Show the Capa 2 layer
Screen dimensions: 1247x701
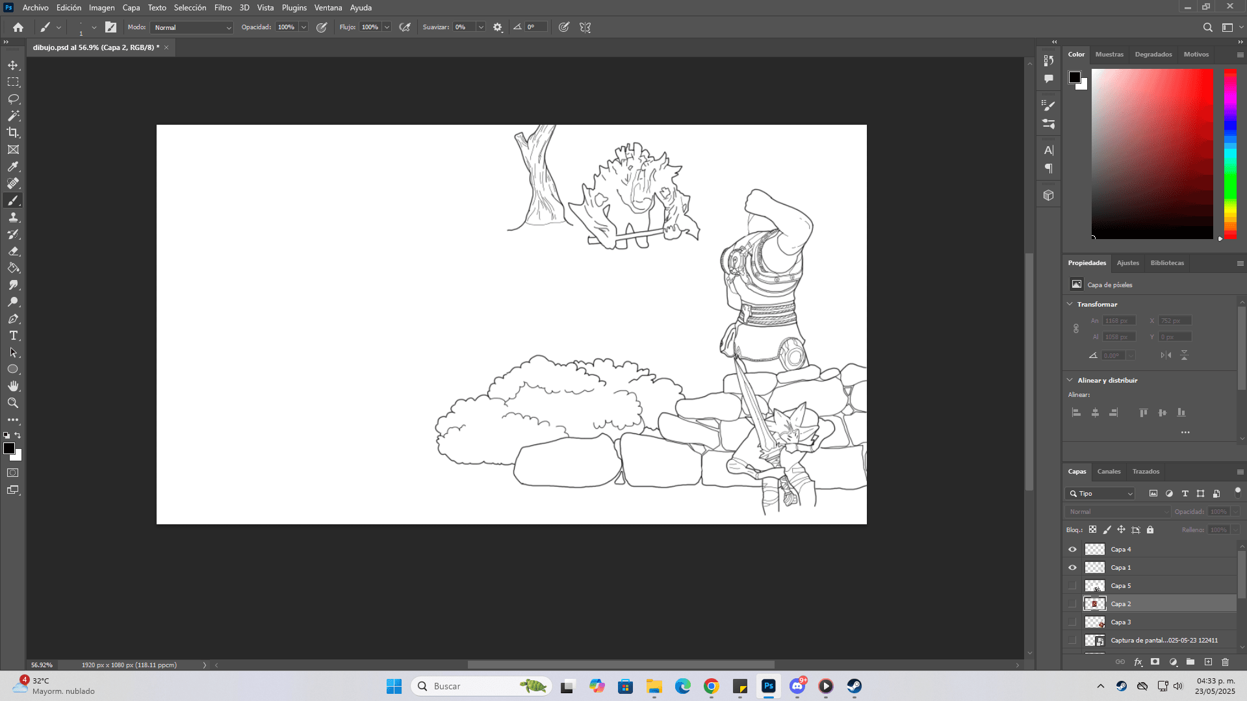click(x=1072, y=604)
